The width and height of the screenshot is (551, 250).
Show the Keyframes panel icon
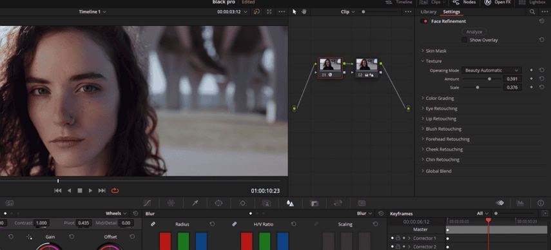point(499,203)
